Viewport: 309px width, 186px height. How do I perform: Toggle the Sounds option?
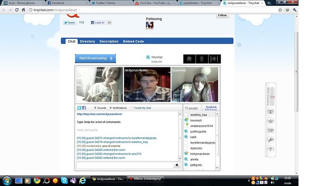tap(95, 108)
